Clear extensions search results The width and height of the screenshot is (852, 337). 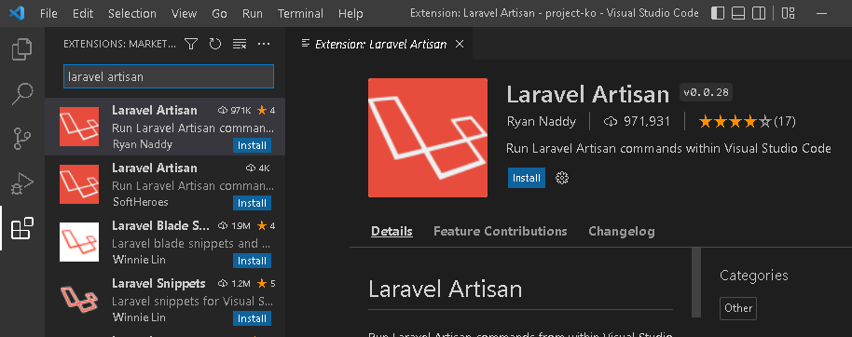(240, 44)
